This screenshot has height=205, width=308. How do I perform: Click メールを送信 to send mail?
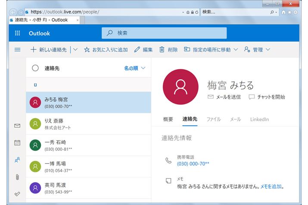pyautogui.click(x=224, y=97)
